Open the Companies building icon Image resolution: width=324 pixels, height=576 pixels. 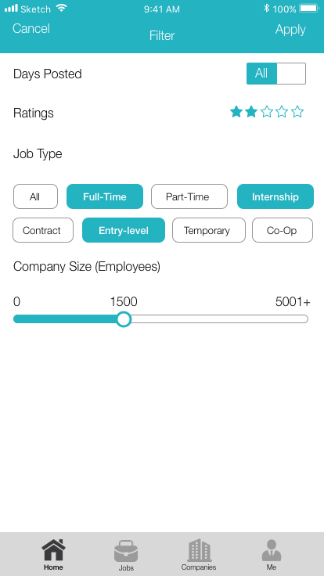(x=200, y=550)
